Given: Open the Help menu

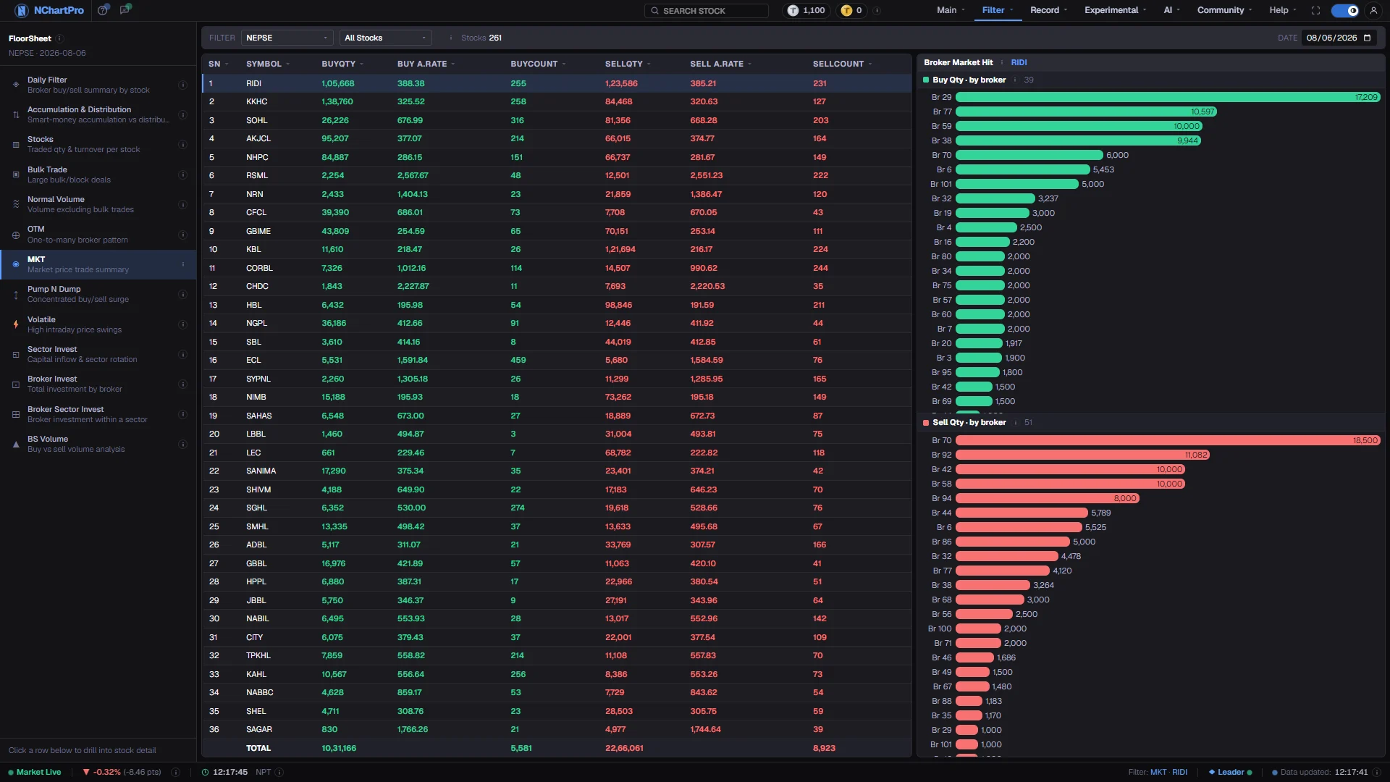Looking at the screenshot, I should [1283, 10].
